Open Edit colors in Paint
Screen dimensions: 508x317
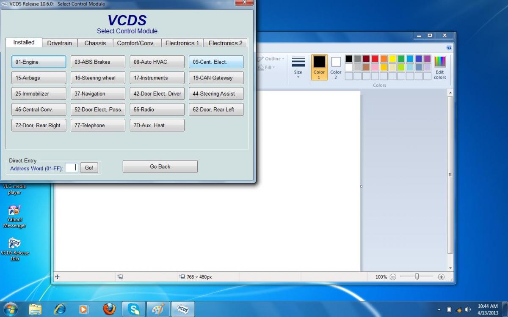pyautogui.click(x=440, y=67)
